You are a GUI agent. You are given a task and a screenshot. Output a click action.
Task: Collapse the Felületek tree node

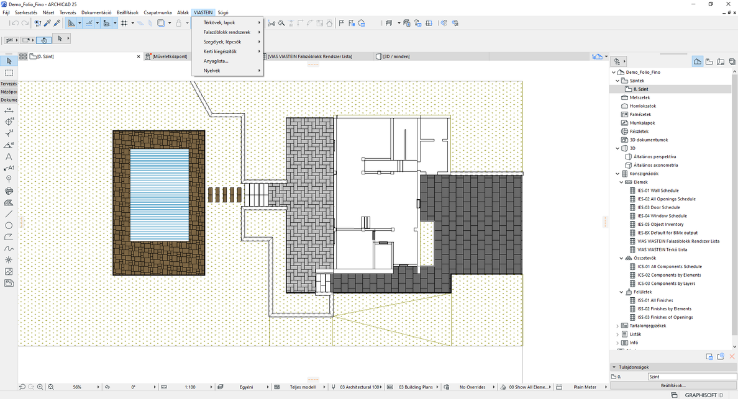[621, 292]
